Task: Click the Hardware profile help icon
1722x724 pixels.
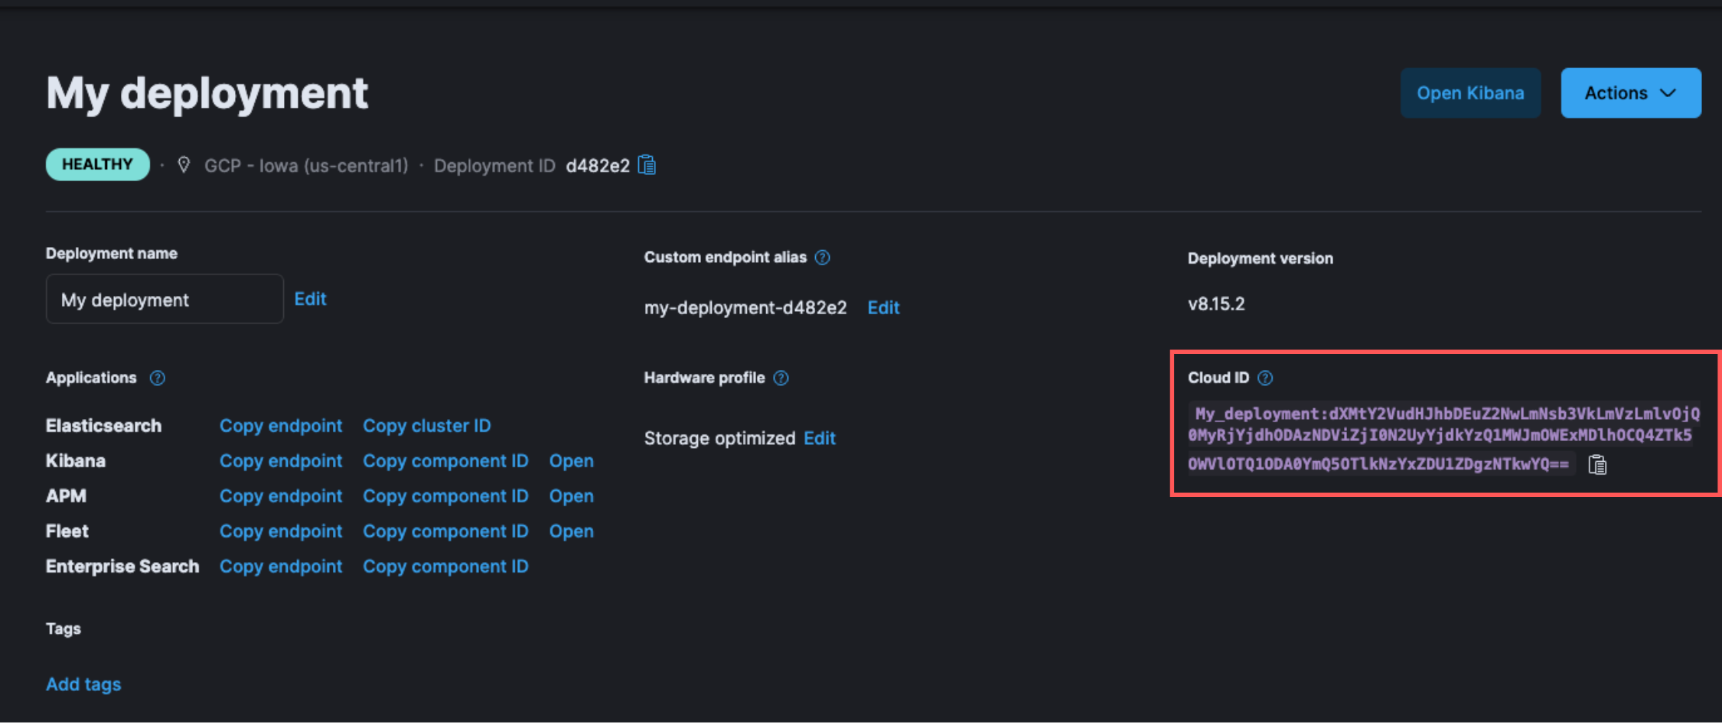Action: (781, 378)
